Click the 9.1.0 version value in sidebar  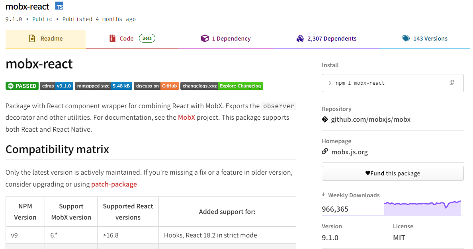point(330,237)
